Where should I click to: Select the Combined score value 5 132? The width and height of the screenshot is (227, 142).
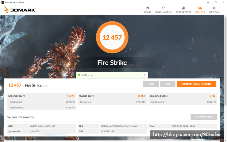(x=212, y=96)
